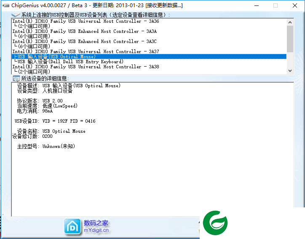Click the 设备描述 line in details
This screenshot has height=239, width=305.
(x=69, y=86)
